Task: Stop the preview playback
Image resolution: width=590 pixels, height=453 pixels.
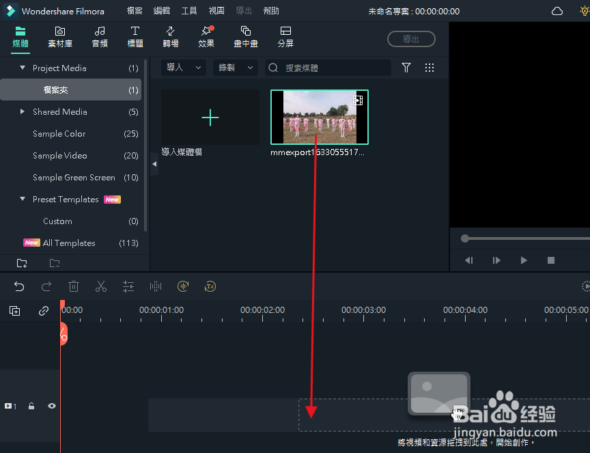Action: coord(551,260)
